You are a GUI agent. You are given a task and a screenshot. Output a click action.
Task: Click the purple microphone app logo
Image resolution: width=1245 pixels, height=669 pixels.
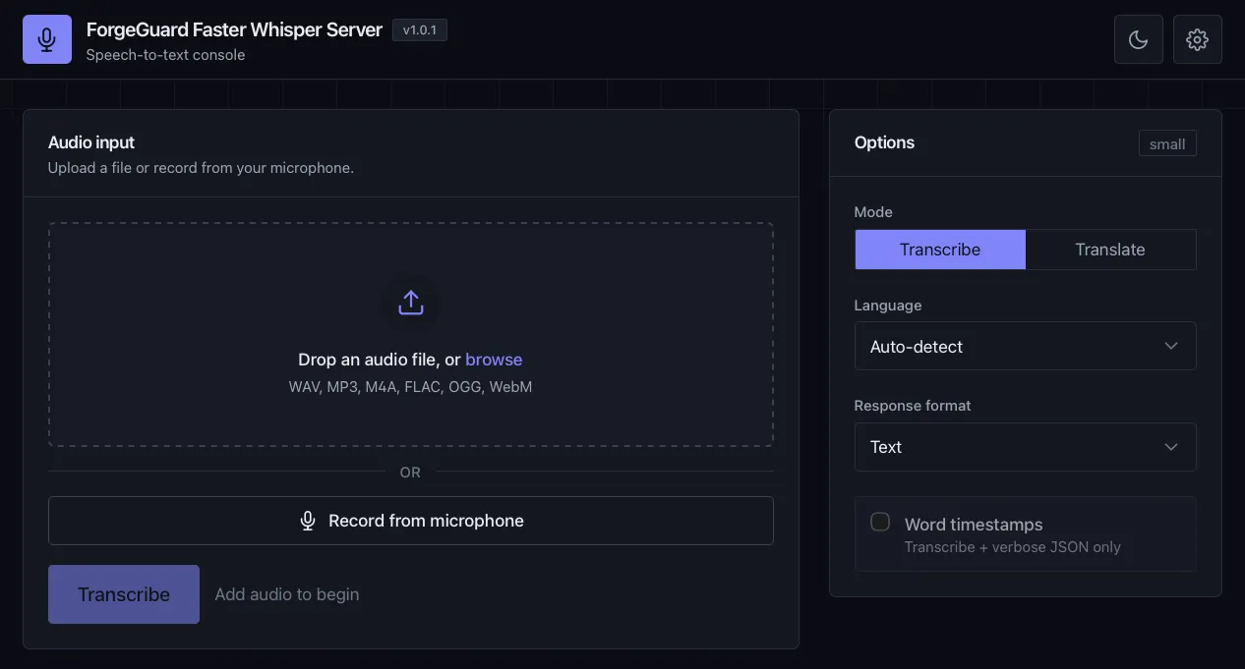pos(47,39)
